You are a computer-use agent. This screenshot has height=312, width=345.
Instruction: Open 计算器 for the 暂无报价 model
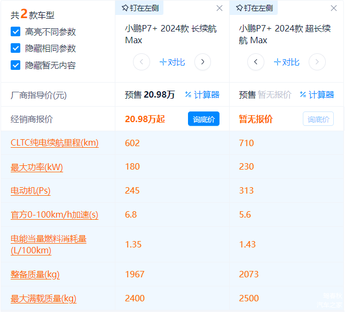click(317, 95)
